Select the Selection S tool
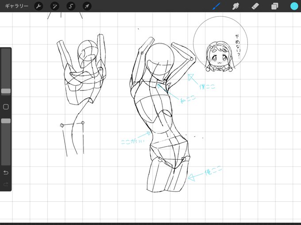301x225 pixels. point(71,6)
